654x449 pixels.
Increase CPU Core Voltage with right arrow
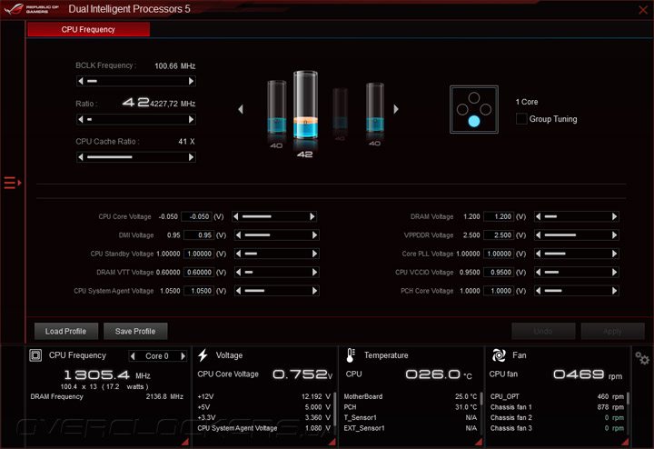coord(312,216)
